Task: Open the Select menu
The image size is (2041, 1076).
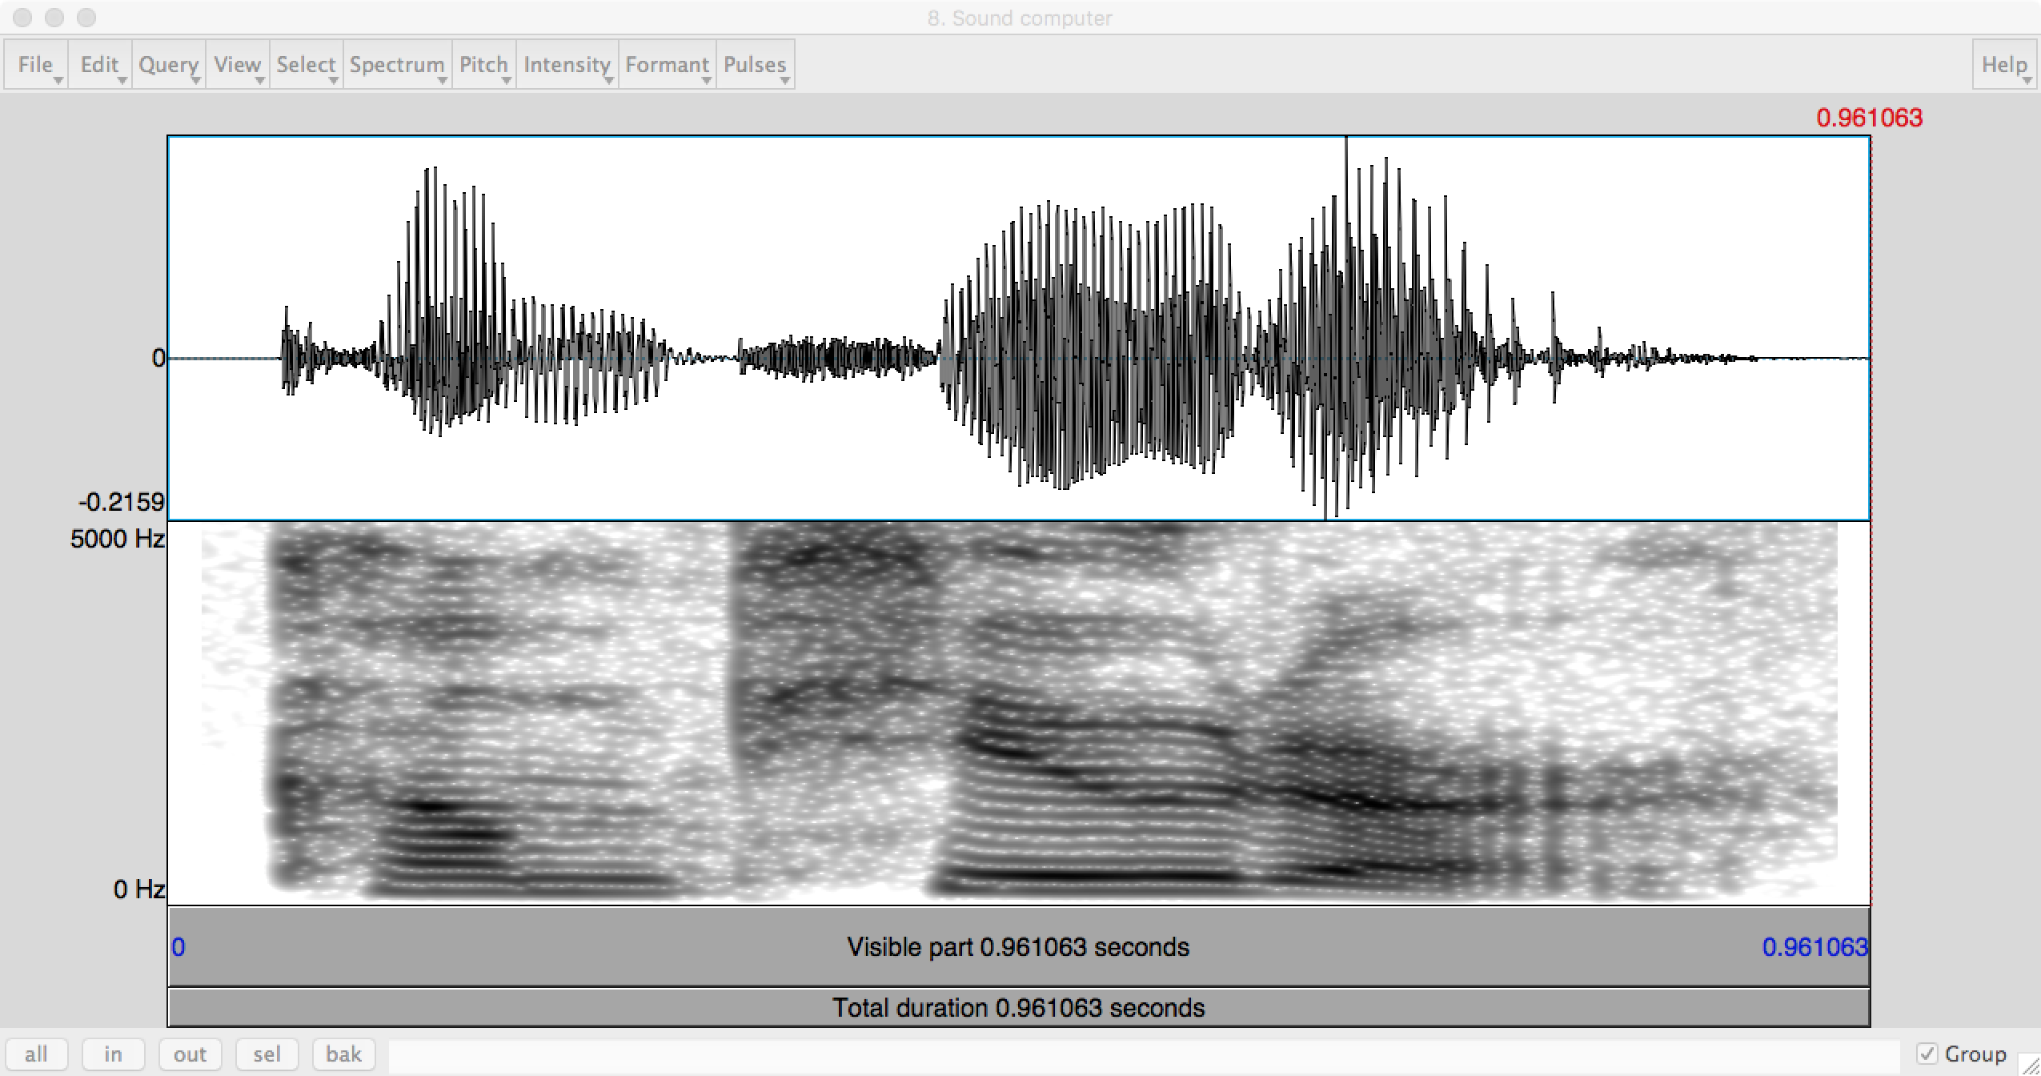Action: 306,65
